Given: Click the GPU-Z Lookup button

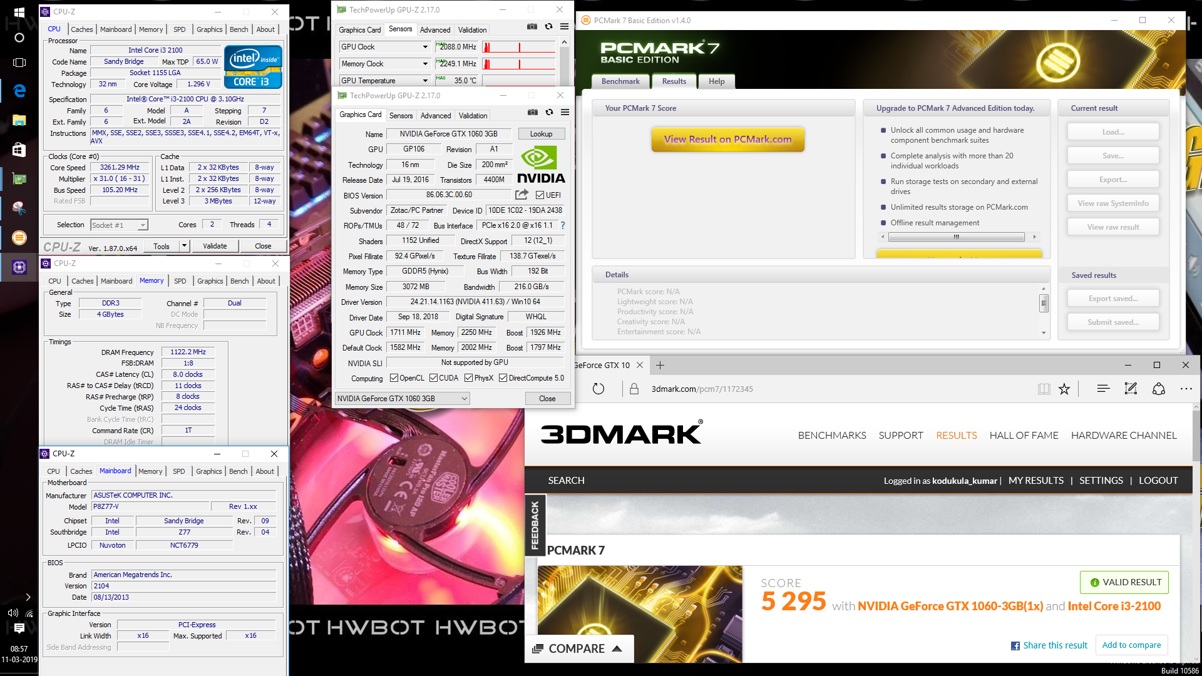Looking at the screenshot, I should 542,134.
